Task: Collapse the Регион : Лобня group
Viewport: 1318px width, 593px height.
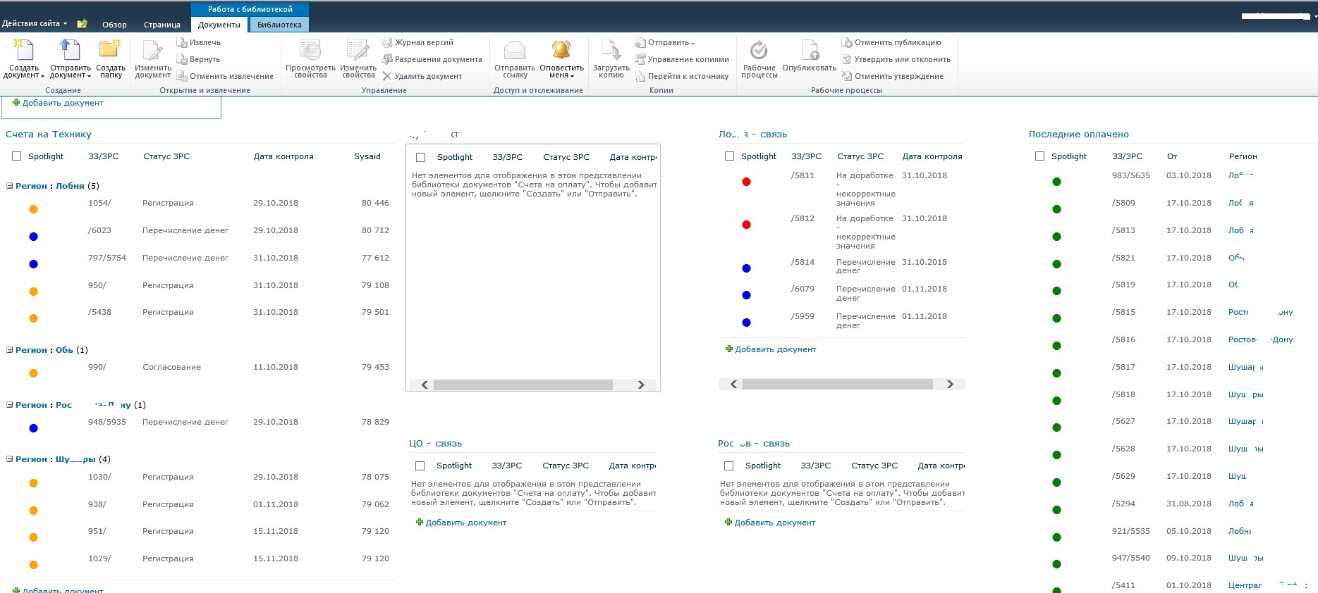Action: [x=10, y=186]
